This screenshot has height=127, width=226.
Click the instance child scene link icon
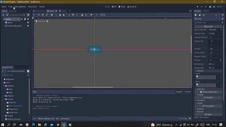tap(7, 15)
